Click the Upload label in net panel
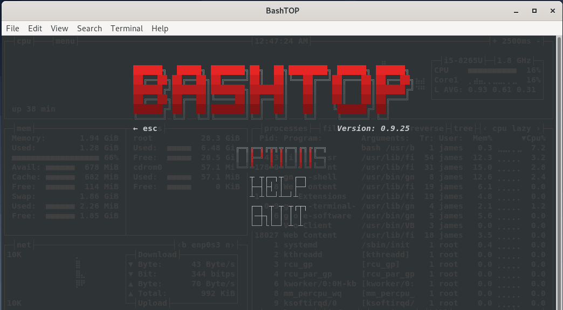Viewport: 563px width, 310px height. pyautogui.click(x=152, y=303)
